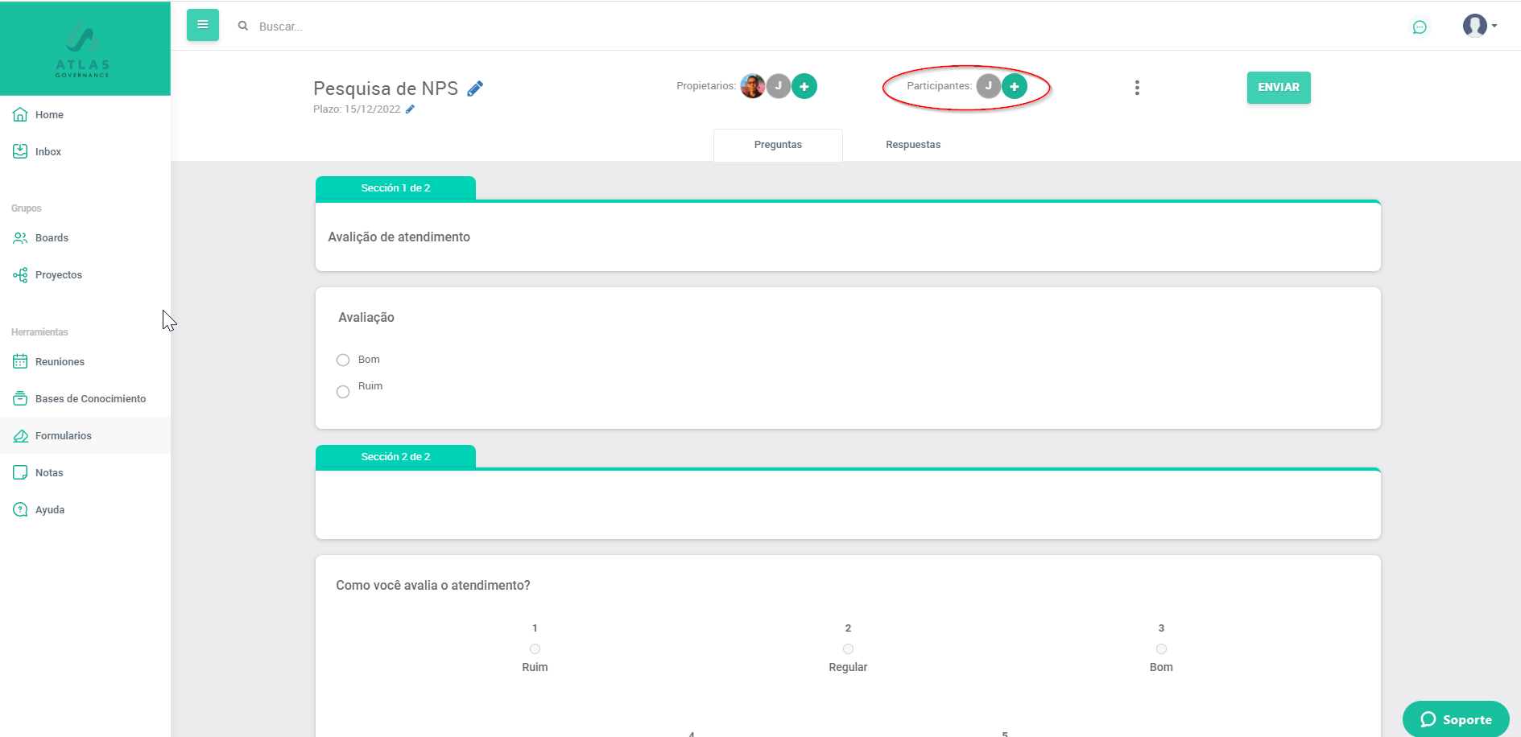Select the Bom radio option
This screenshot has width=1521, height=737.
pyautogui.click(x=343, y=360)
